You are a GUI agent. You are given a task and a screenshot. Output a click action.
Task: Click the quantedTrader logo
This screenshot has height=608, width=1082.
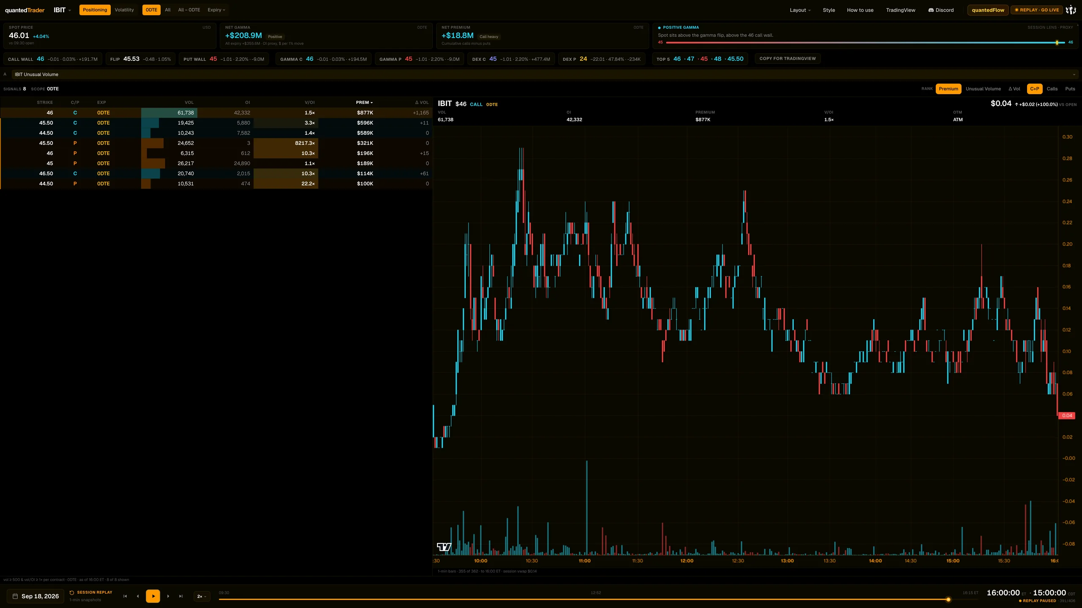pos(25,10)
